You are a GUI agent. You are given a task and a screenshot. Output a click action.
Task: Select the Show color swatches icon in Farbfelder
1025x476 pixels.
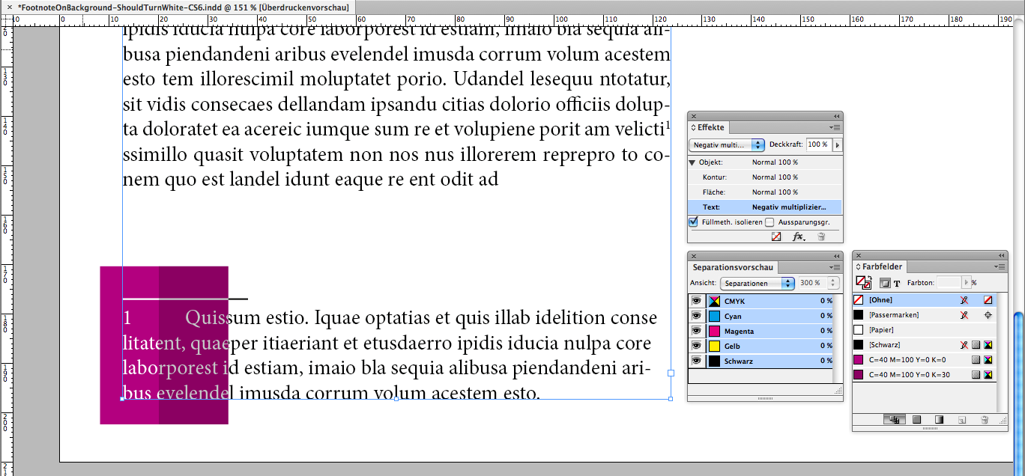(x=916, y=420)
